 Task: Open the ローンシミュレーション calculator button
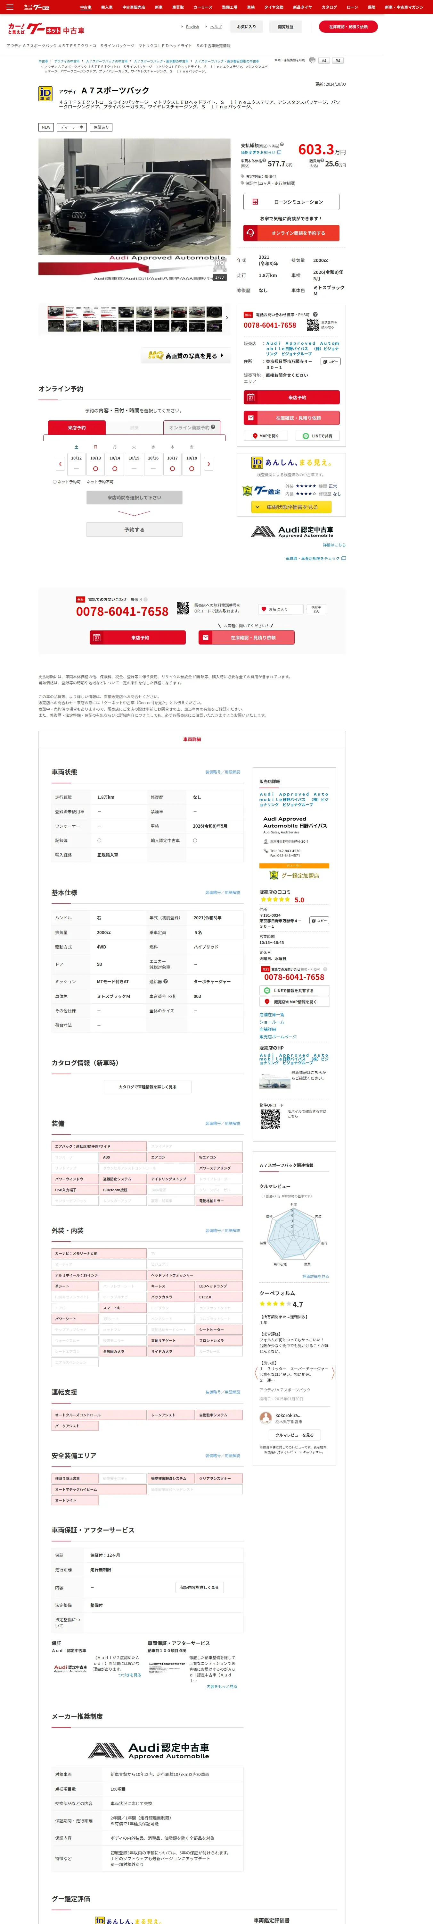291,202
